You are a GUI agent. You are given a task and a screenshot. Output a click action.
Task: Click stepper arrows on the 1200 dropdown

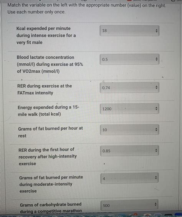pos(156,108)
